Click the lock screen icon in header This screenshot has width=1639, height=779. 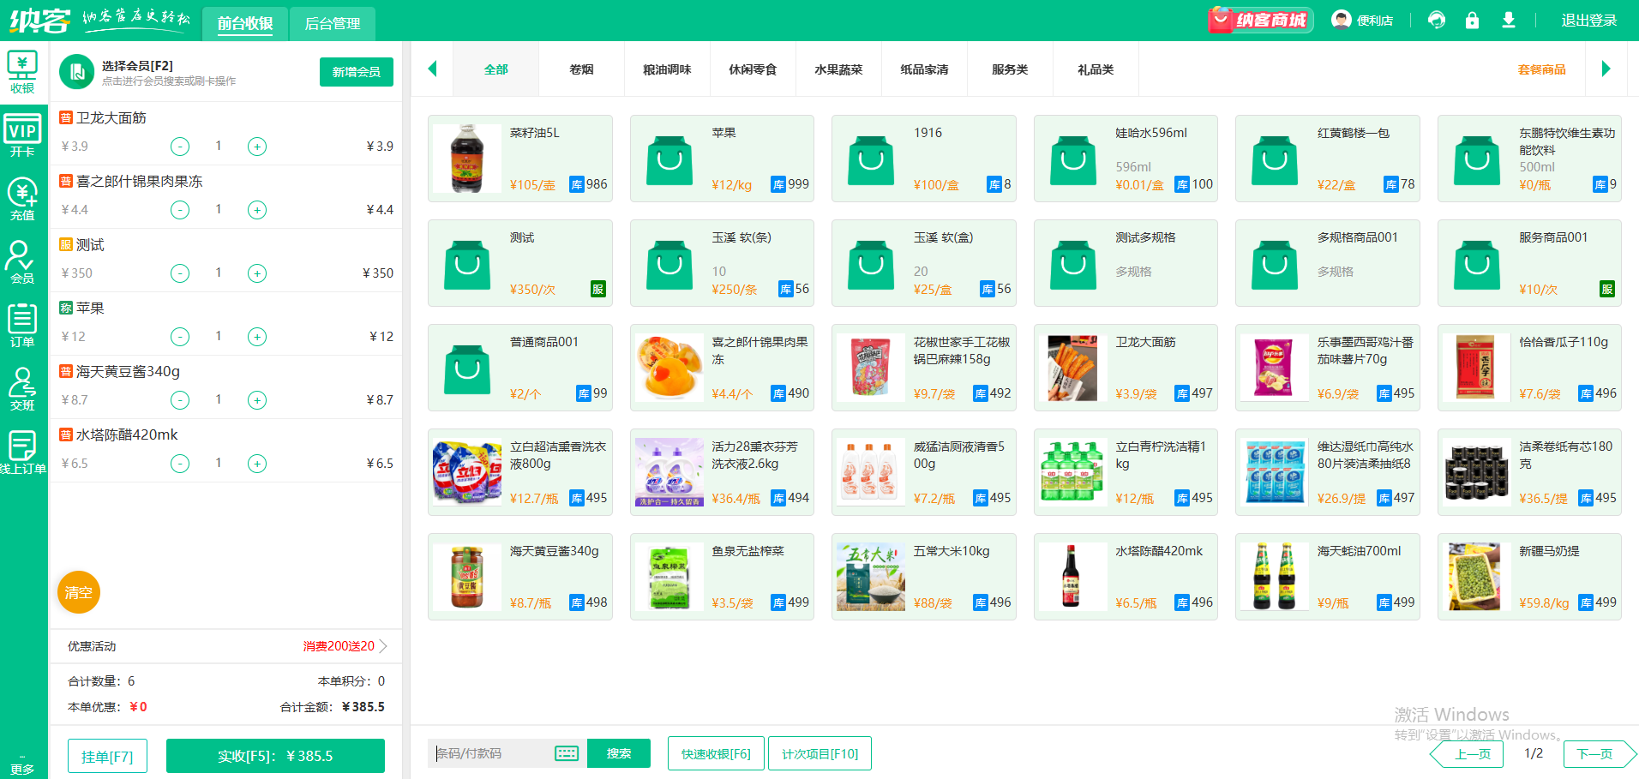click(1472, 21)
